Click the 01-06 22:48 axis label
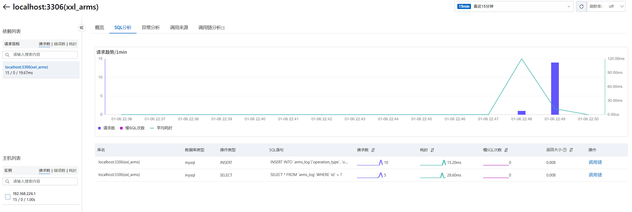The height and width of the screenshot is (212, 632). click(521, 119)
